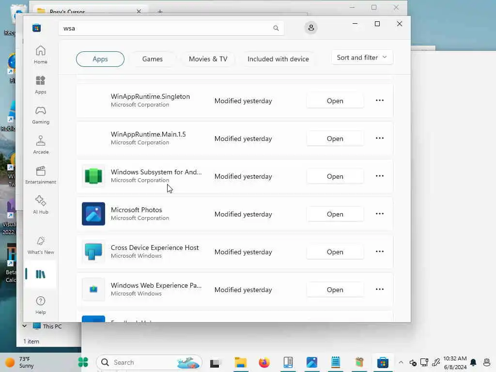Open the weather widget 73°F Sunny
The height and width of the screenshot is (372, 496).
[x=19, y=362]
